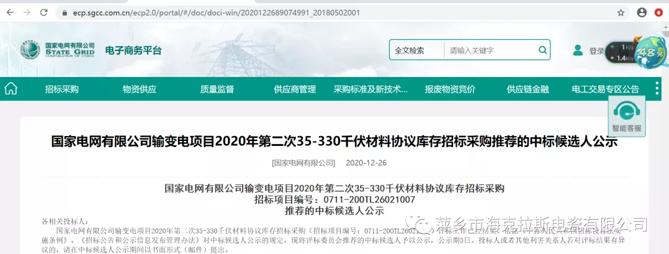Expand the three-dot more menu in navbar
This screenshot has height=254, width=669.
tap(657, 89)
